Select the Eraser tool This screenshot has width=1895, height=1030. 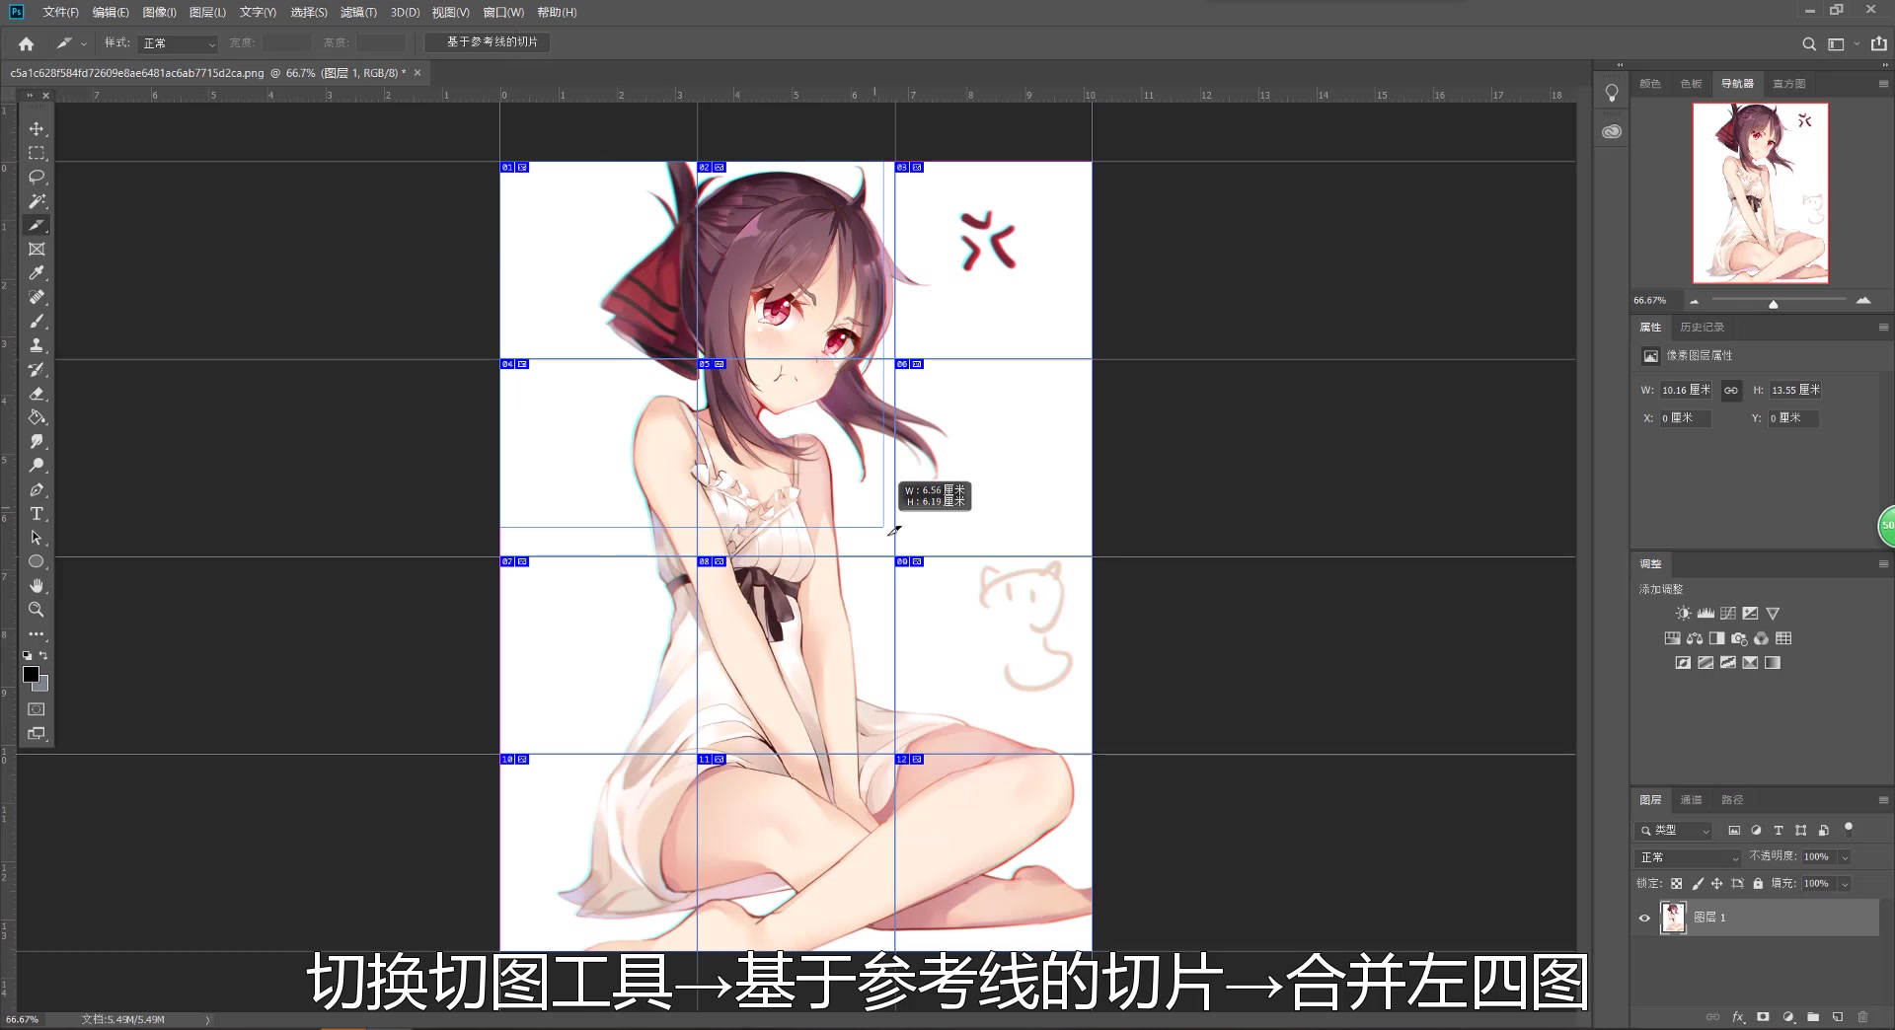(37, 394)
